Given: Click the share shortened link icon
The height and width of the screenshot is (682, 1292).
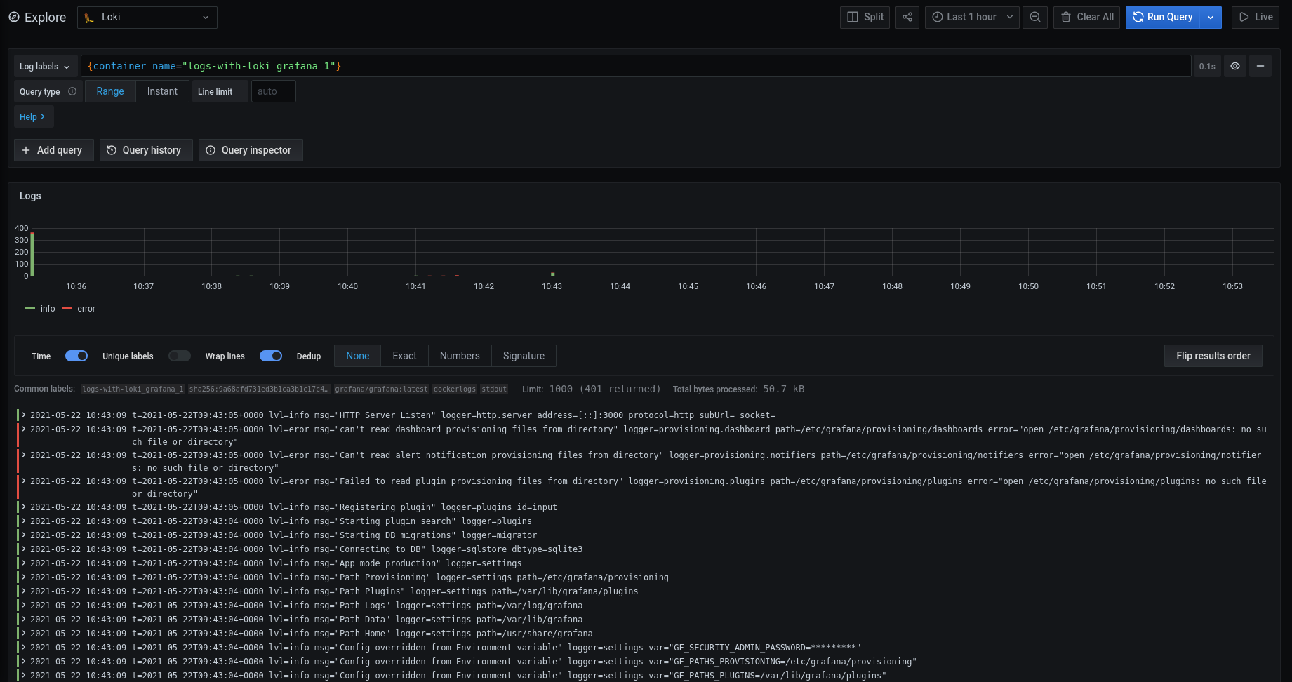Looking at the screenshot, I should click(x=907, y=18).
